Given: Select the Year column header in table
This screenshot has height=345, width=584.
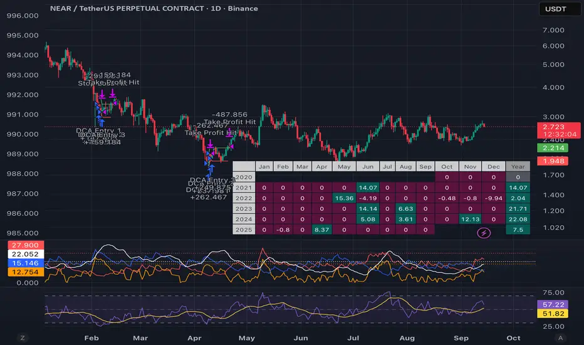Looking at the screenshot, I should 518,166.
